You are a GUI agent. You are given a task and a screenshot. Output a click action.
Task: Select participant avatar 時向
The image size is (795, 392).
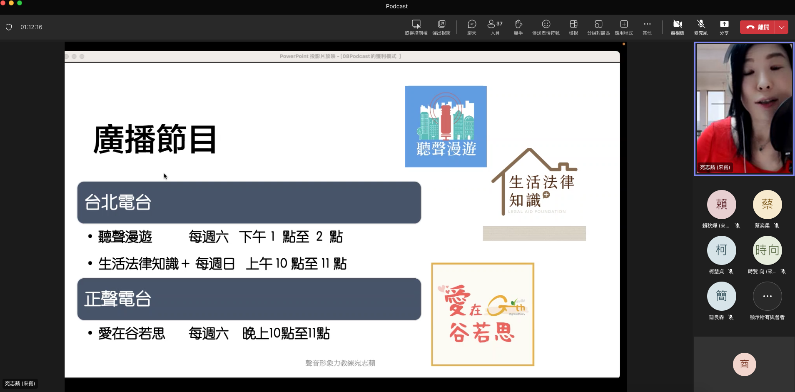pos(768,250)
